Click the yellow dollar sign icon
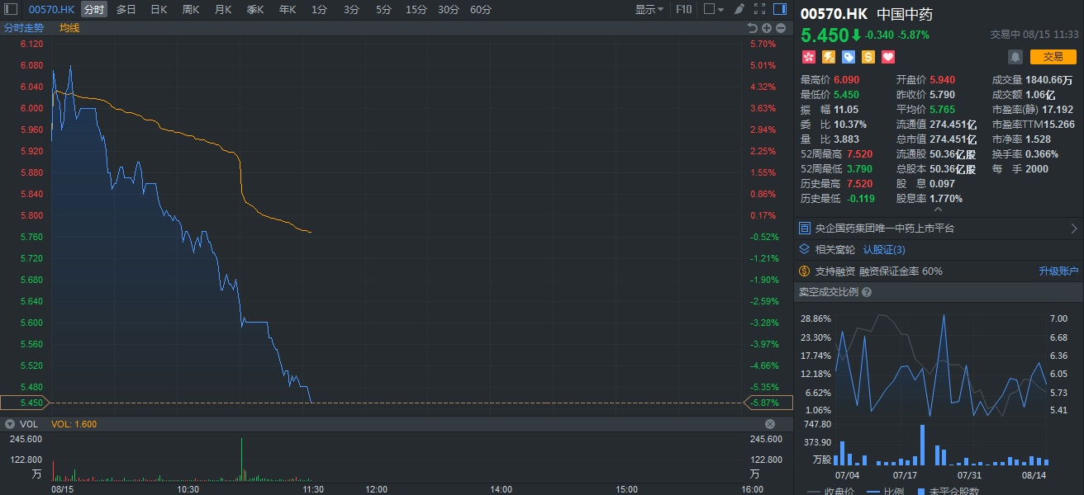1084x495 pixels. (868, 57)
